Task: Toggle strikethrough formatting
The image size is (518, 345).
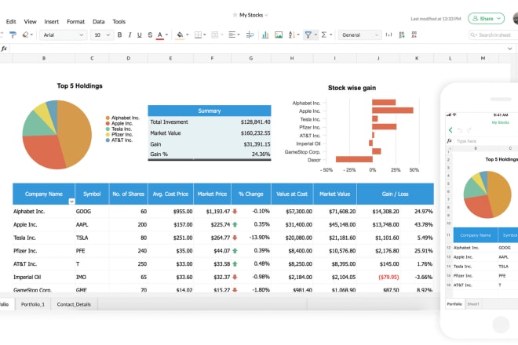Action: [x=150, y=34]
